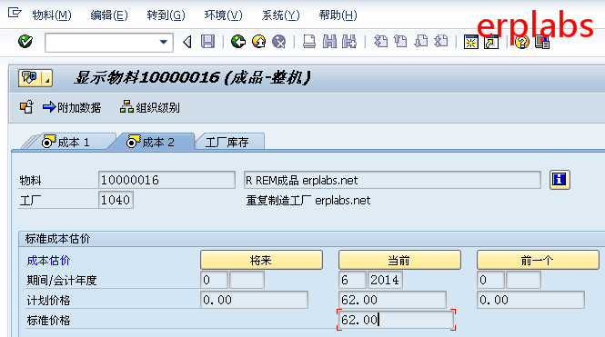The width and height of the screenshot is (605, 337).
Task: Open the 物料(M) menu
Action: coord(52,15)
